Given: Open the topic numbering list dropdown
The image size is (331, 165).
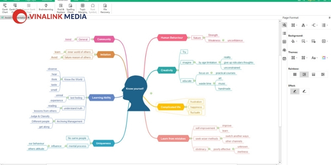Looking at the screenshot, I should pyautogui.click(x=324, y=25).
